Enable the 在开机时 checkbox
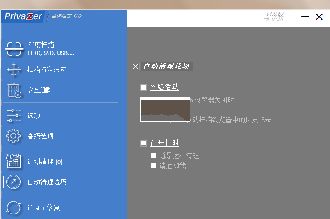 (x=144, y=143)
